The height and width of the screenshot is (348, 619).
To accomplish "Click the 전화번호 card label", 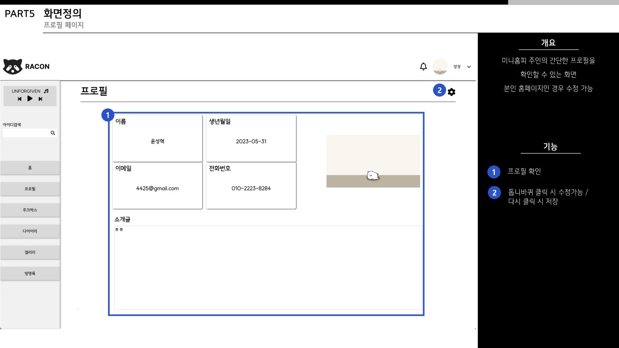I will pyautogui.click(x=220, y=169).
